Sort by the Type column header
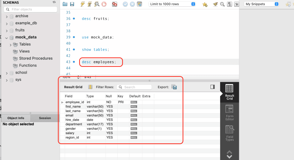The height and width of the screenshot is (160, 294). (96, 96)
